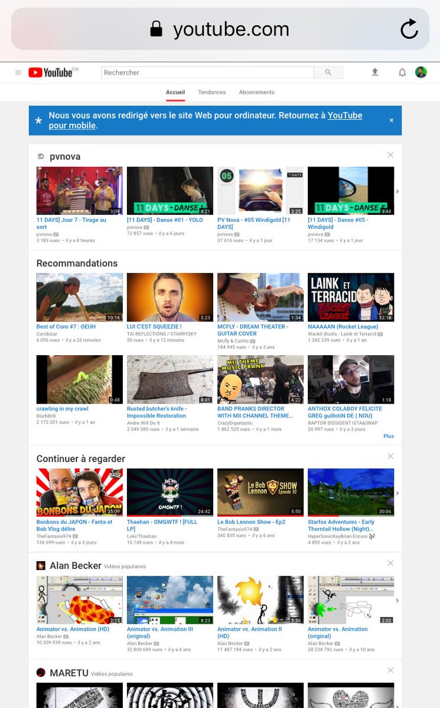Show next videos in Alan Becker row
The image size is (440, 708).
pyautogui.click(x=397, y=601)
